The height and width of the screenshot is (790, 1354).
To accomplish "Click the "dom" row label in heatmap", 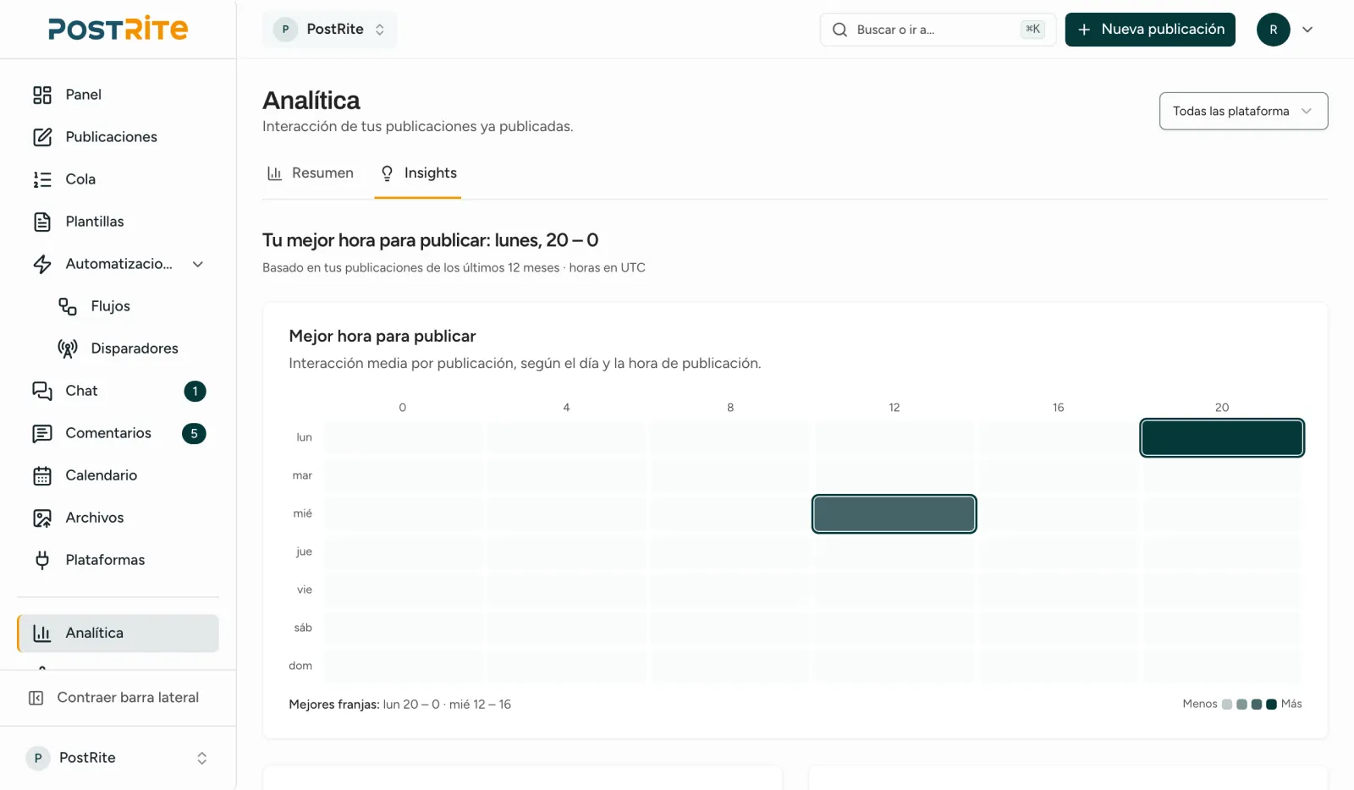I will (x=300, y=666).
